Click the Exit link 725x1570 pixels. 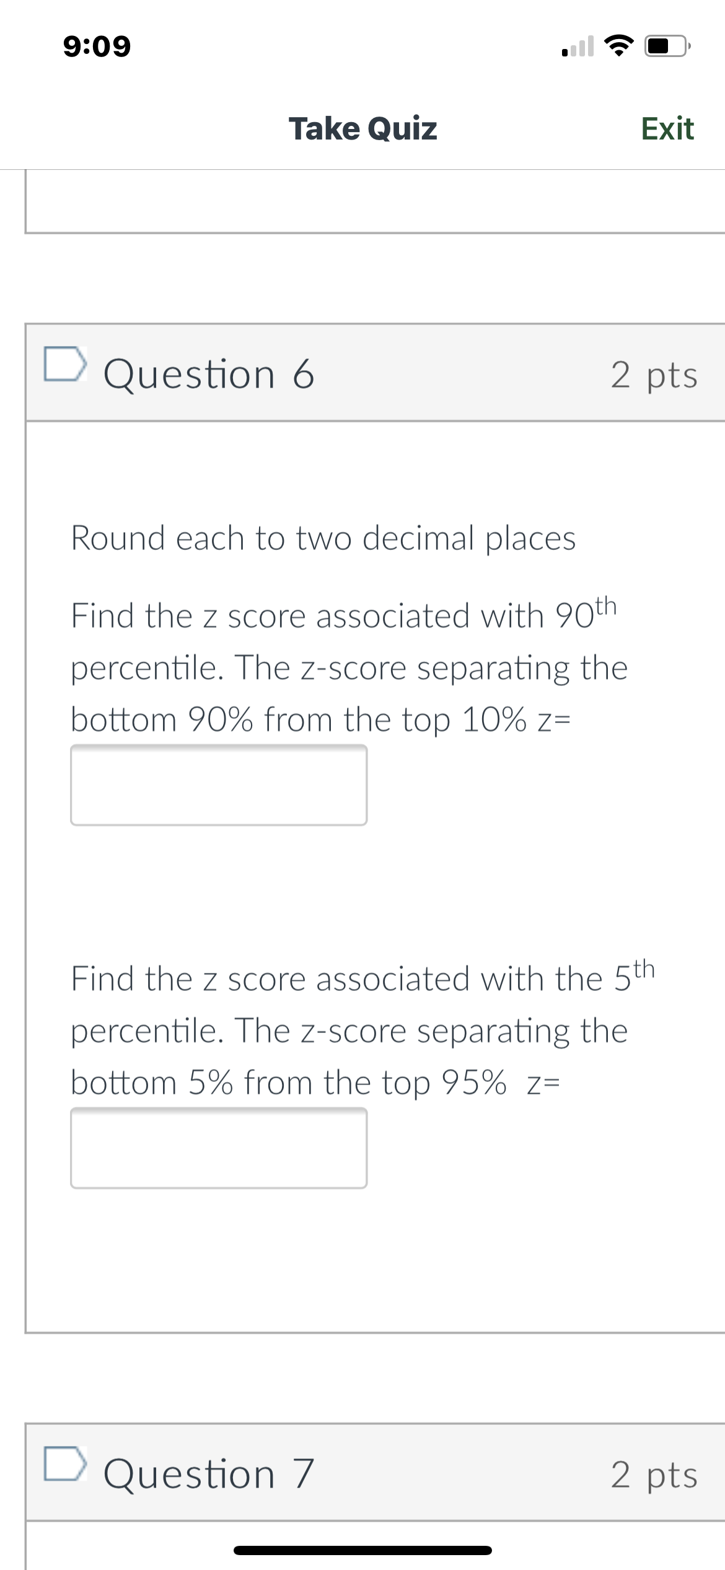click(666, 128)
